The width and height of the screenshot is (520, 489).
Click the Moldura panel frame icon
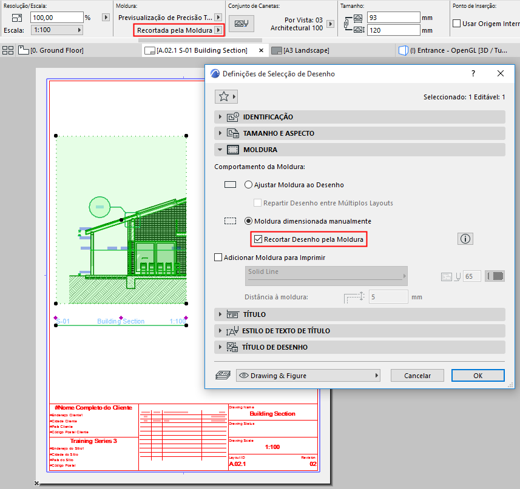coord(233,150)
